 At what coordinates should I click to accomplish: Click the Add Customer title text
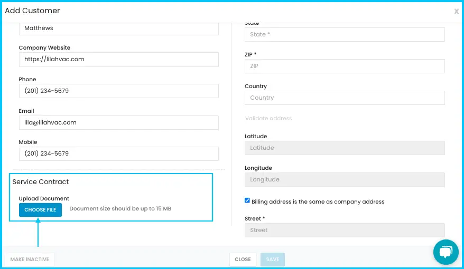pos(32,11)
